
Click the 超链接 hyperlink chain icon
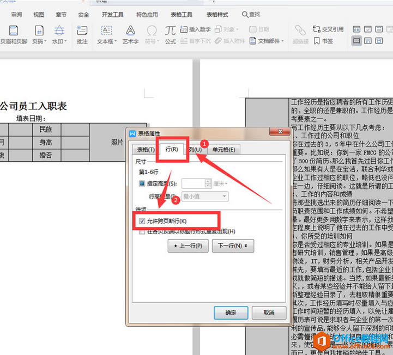[300, 35]
